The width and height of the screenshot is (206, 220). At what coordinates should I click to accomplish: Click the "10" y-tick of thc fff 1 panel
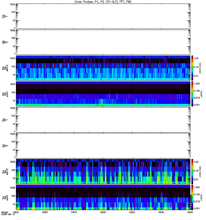coord(14,124)
